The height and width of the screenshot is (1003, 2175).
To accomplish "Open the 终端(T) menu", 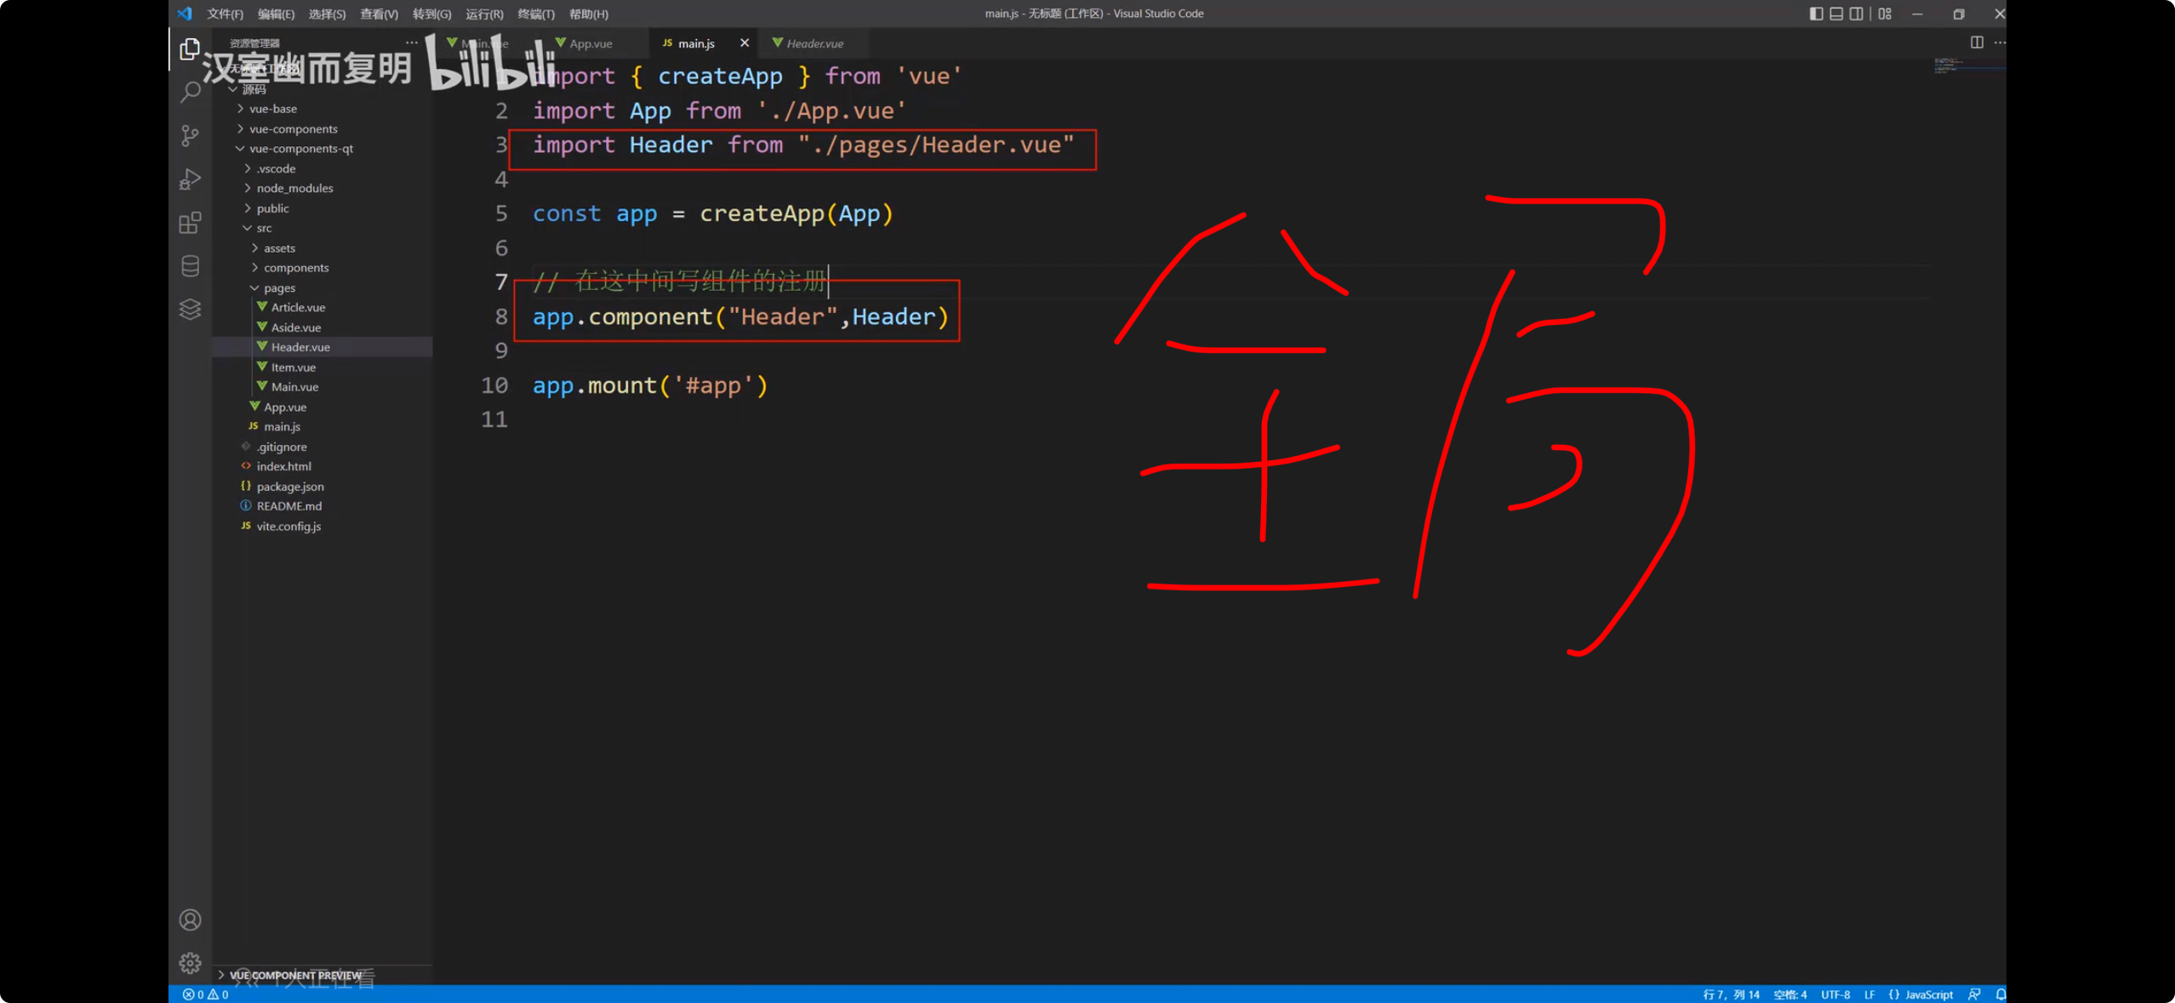I will [x=535, y=14].
